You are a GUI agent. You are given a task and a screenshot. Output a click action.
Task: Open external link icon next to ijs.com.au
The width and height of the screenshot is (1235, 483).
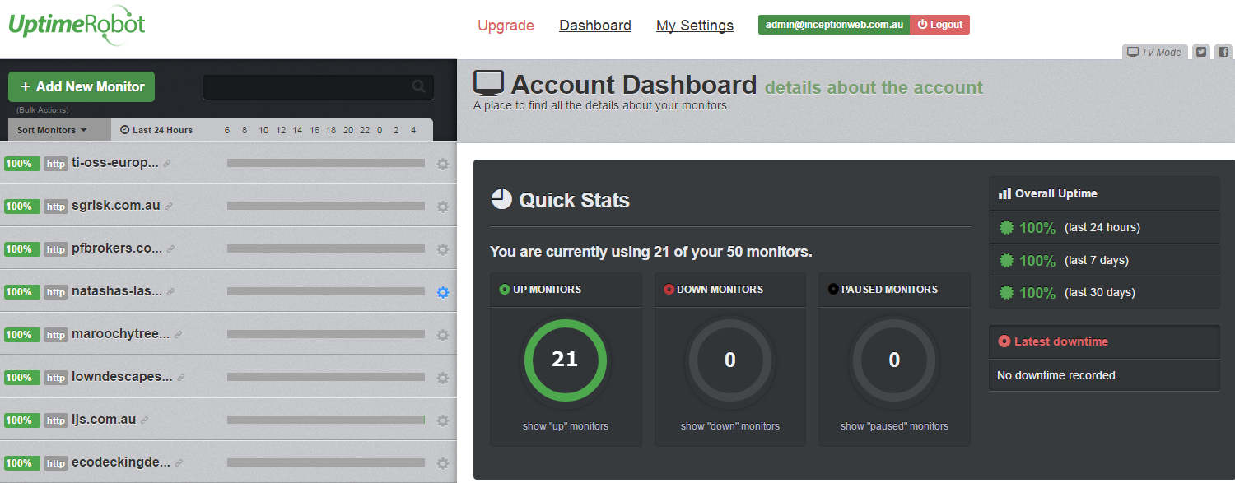click(x=144, y=420)
